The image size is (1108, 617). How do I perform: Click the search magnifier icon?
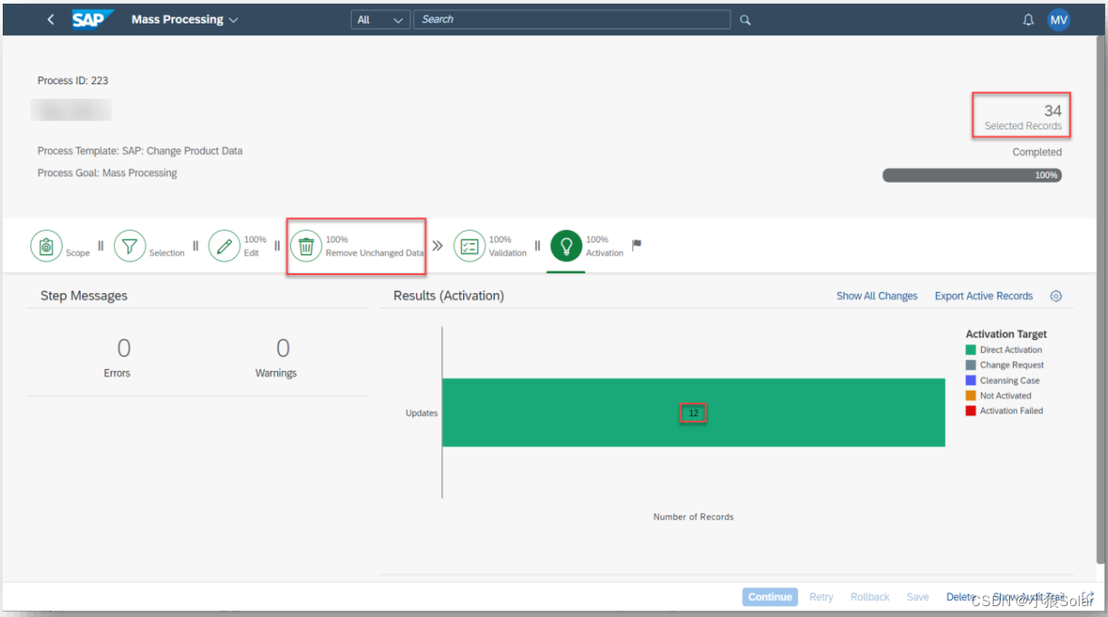click(746, 19)
